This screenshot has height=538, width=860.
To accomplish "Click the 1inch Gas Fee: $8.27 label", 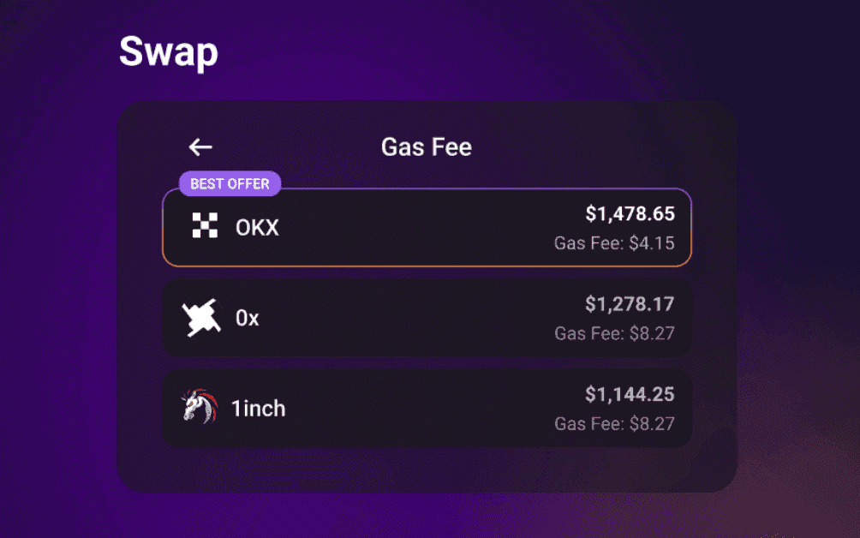I will (614, 423).
